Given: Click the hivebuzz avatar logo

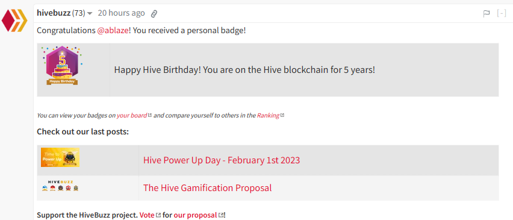Looking at the screenshot, I should tap(14, 20).
